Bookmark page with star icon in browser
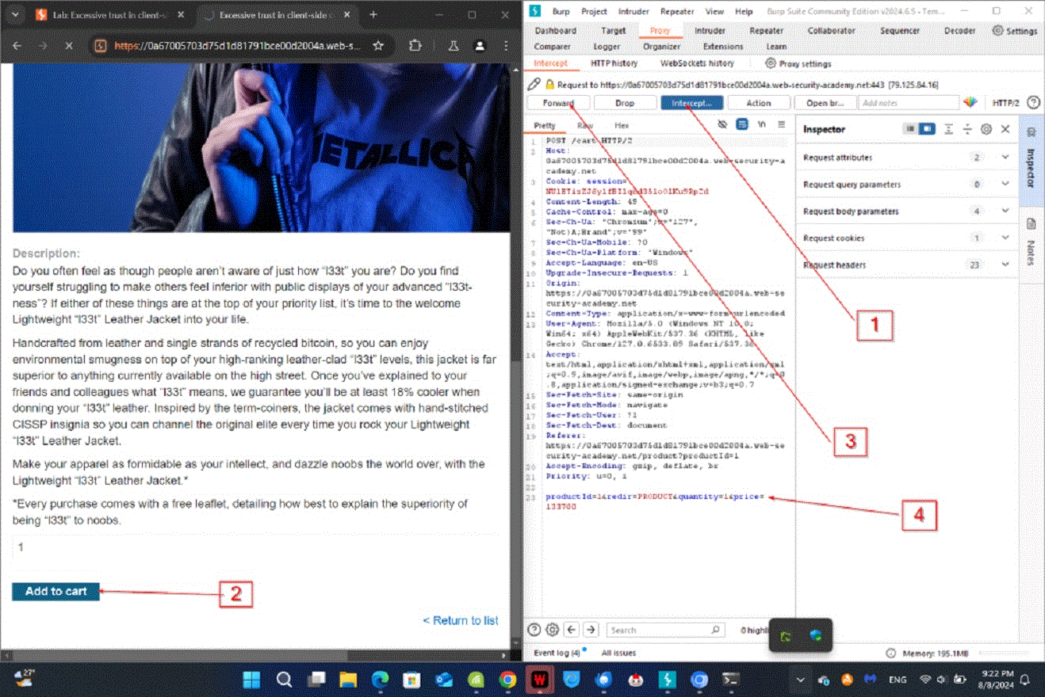The height and width of the screenshot is (697, 1045). [379, 46]
